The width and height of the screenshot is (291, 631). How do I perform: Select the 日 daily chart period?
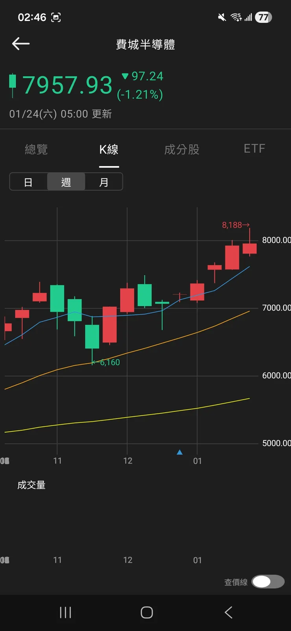pos(28,182)
